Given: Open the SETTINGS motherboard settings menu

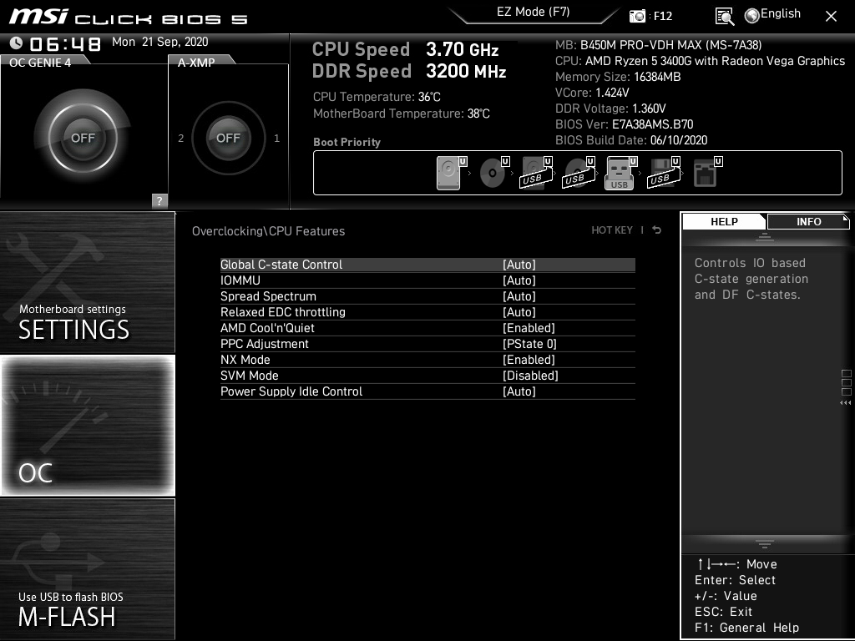Looking at the screenshot, I should click(87, 282).
